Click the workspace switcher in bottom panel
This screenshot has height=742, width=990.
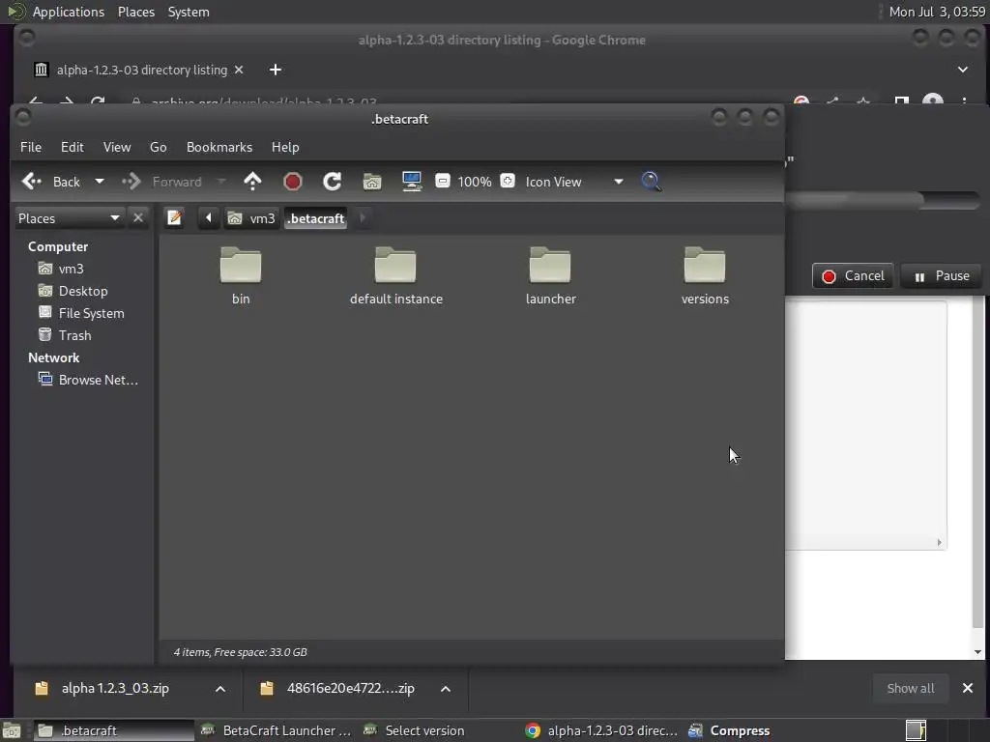916,730
